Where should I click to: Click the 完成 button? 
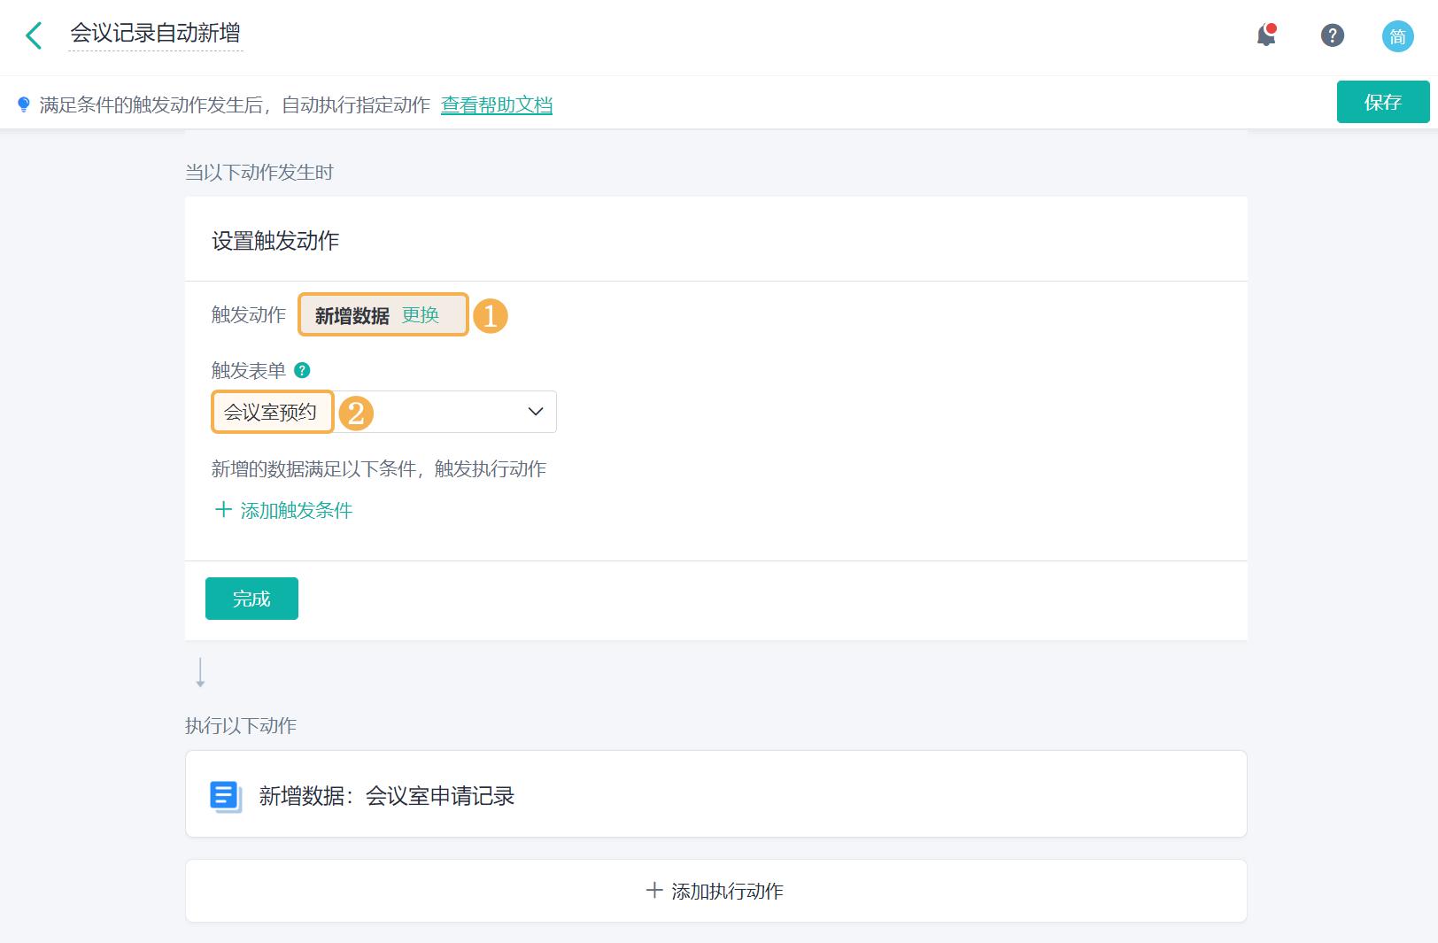[x=251, y=599]
